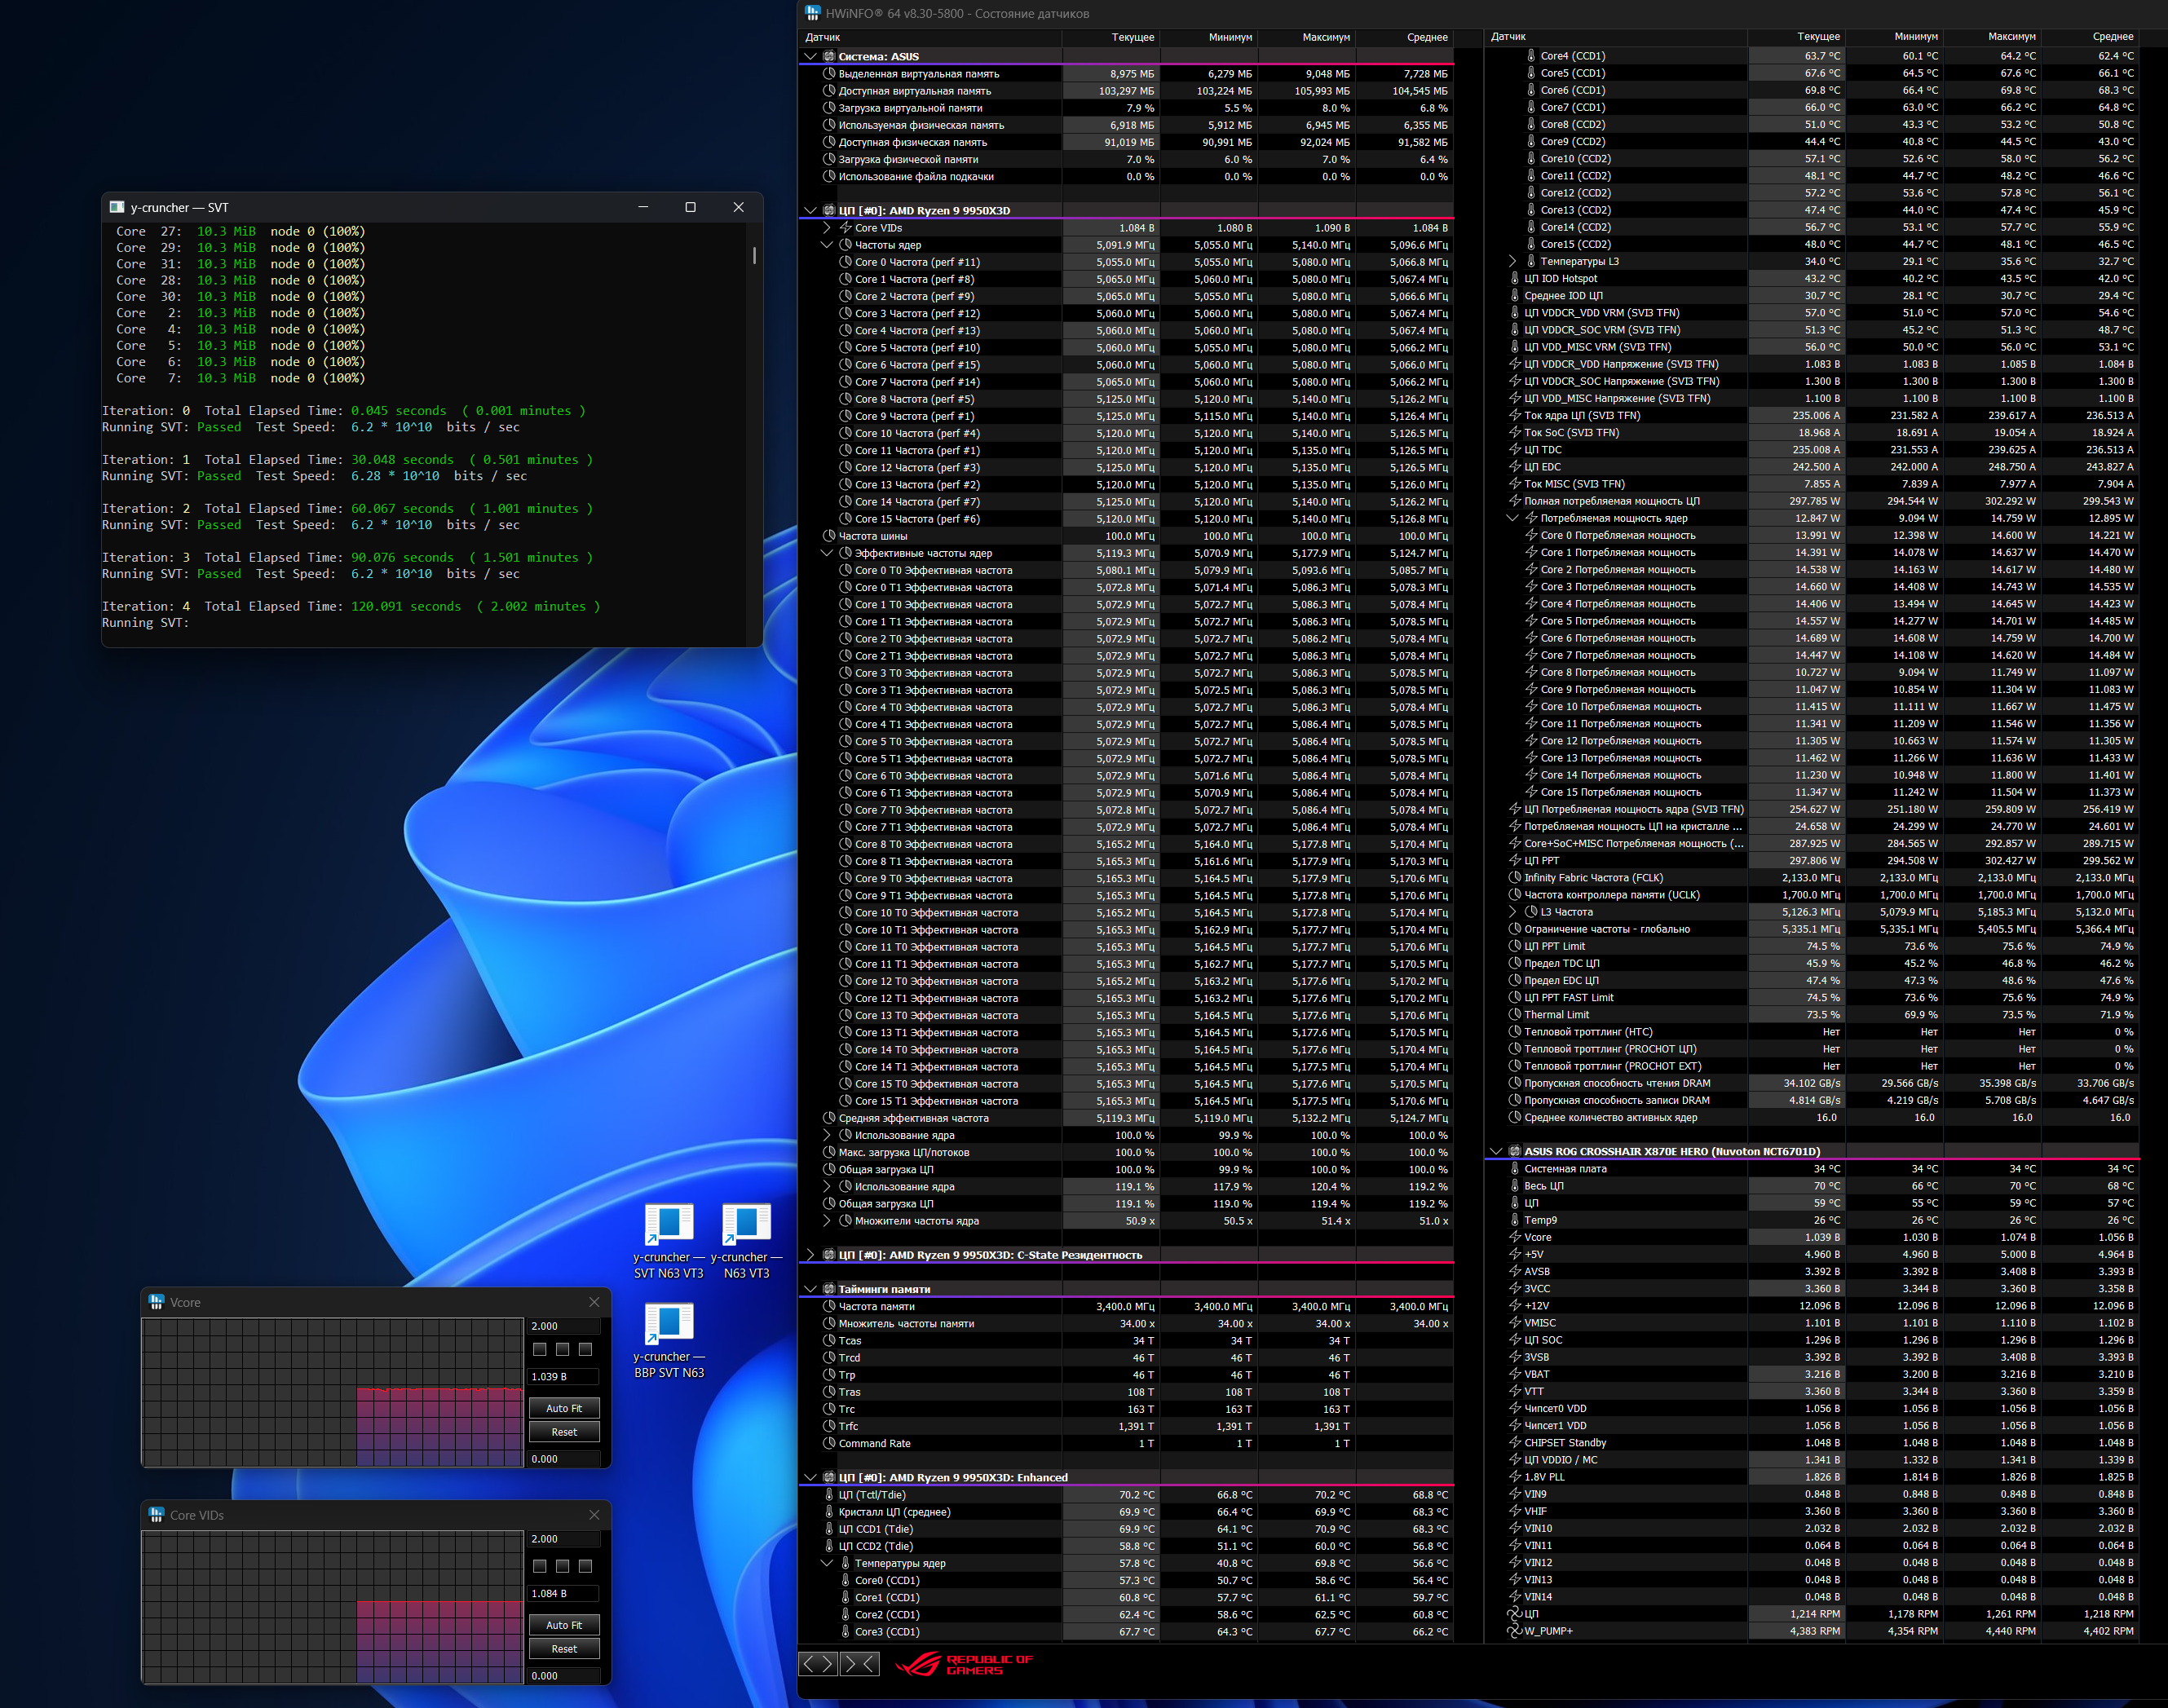2168x1708 pixels.
Task: Expand the C-State Резидентность sensor group
Action: click(x=810, y=1255)
